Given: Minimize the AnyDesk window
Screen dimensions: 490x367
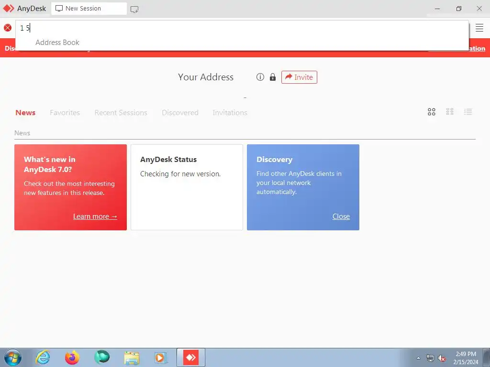Looking at the screenshot, I should tap(437, 9).
